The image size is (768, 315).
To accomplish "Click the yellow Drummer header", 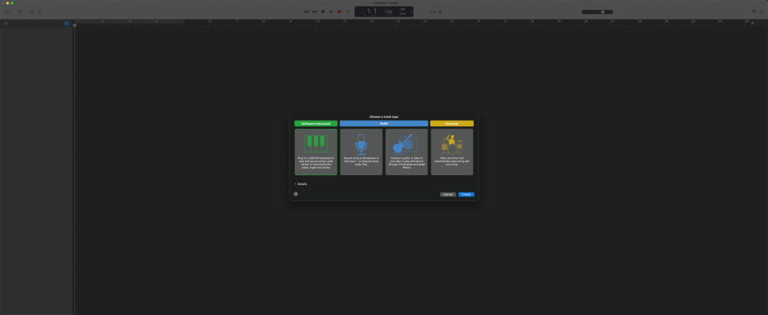I will click(451, 123).
